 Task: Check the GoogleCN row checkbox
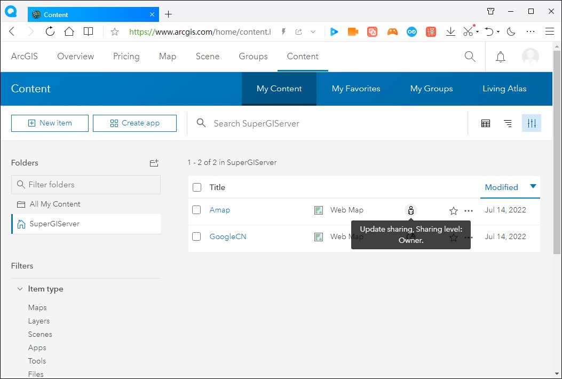coord(196,236)
